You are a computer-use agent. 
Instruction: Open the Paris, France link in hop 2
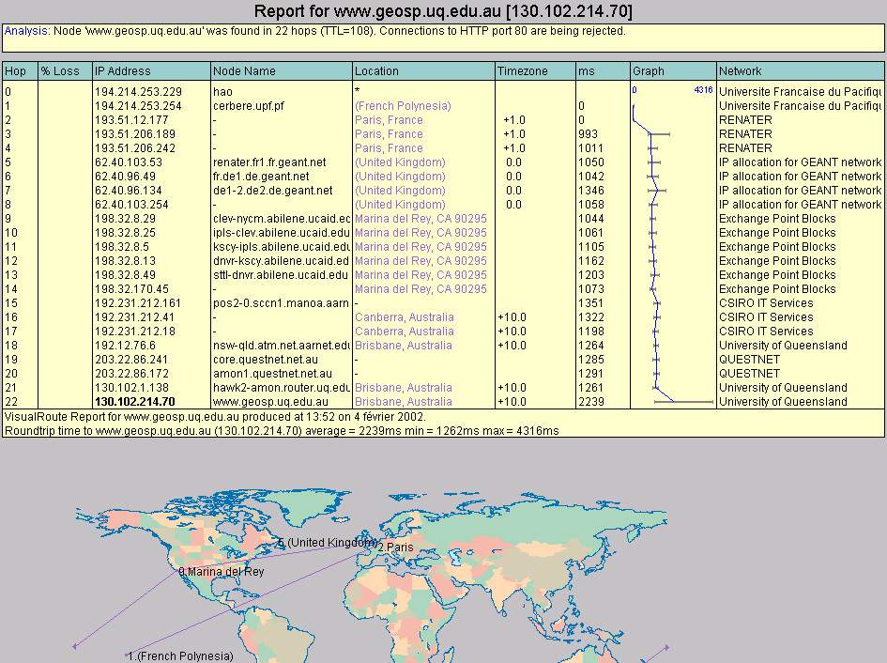pyautogui.click(x=389, y=120)
